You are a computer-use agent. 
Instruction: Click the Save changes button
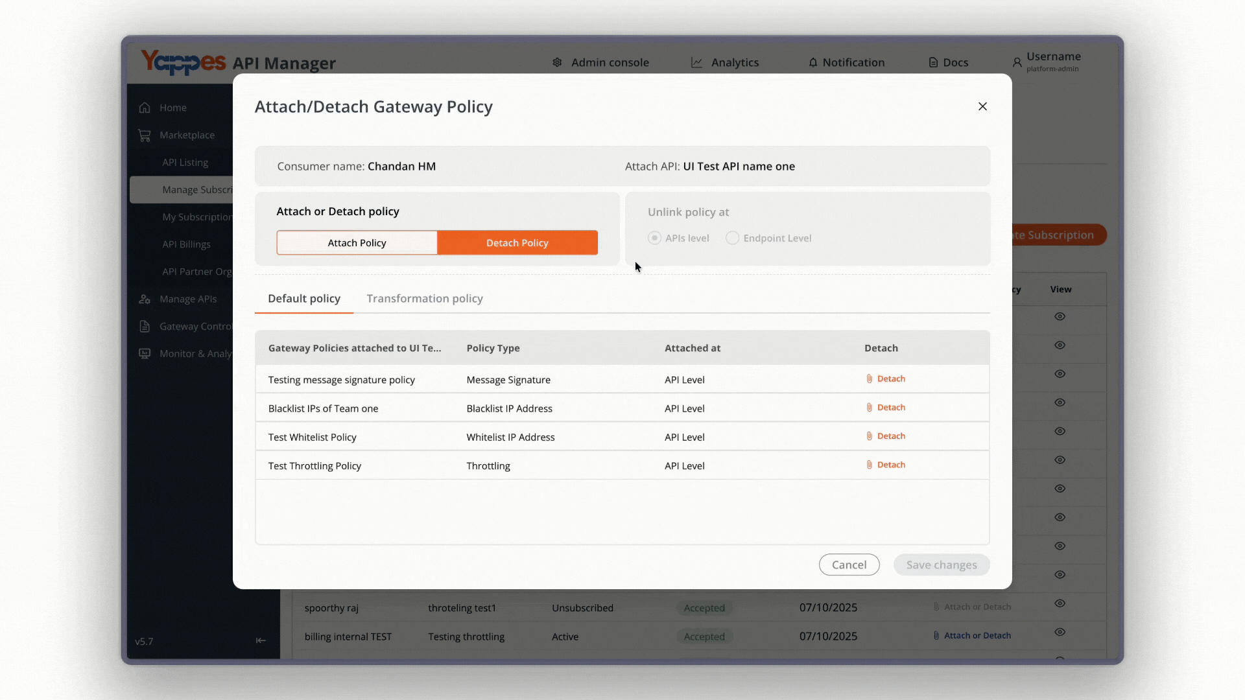tap(942, 565)
